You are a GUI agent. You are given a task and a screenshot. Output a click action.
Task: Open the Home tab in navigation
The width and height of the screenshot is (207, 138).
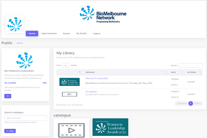pos(32,33)
